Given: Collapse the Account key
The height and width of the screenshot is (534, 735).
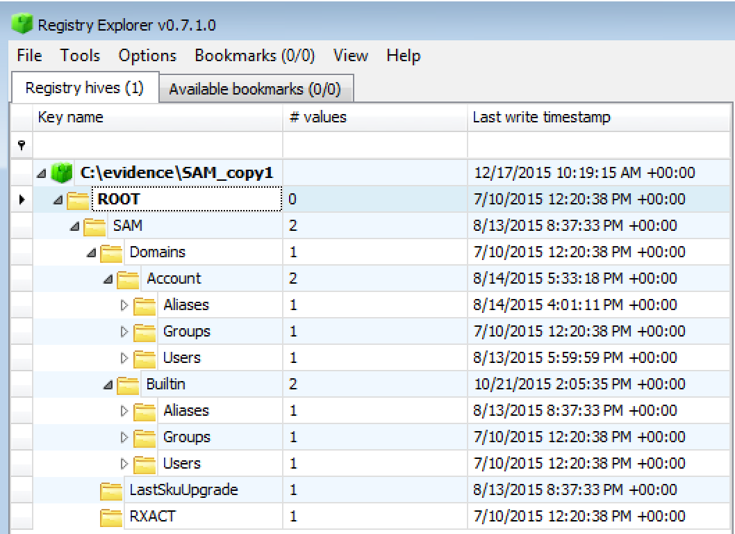Looking at the screenshot, I should (108, 280).
